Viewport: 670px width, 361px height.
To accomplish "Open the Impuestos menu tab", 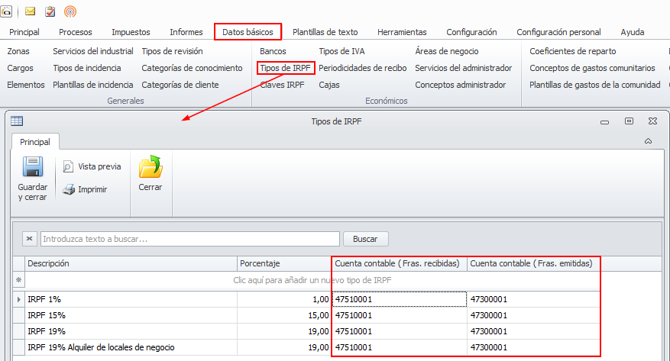I will point(131,32).
